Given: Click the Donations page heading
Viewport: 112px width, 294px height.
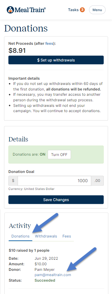Looking at the screenshot, I should click(26, 28).
